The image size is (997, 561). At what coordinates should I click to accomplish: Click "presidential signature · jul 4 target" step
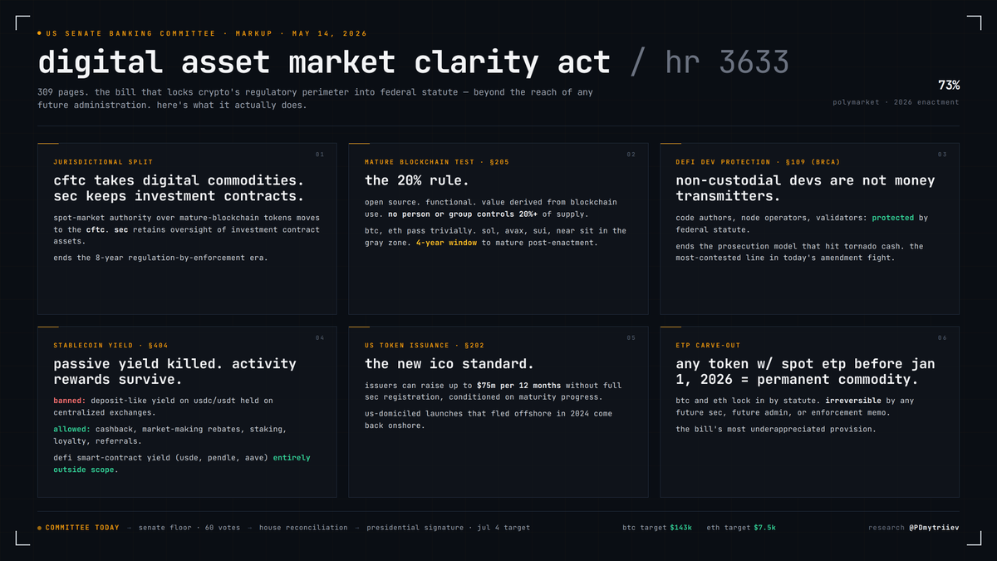tap(448, 528)
